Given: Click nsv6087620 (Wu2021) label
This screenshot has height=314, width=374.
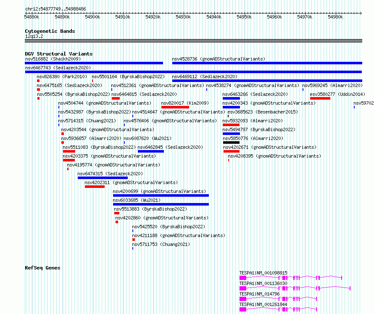Looking at the screenshot, I should (x=147, y=138).
